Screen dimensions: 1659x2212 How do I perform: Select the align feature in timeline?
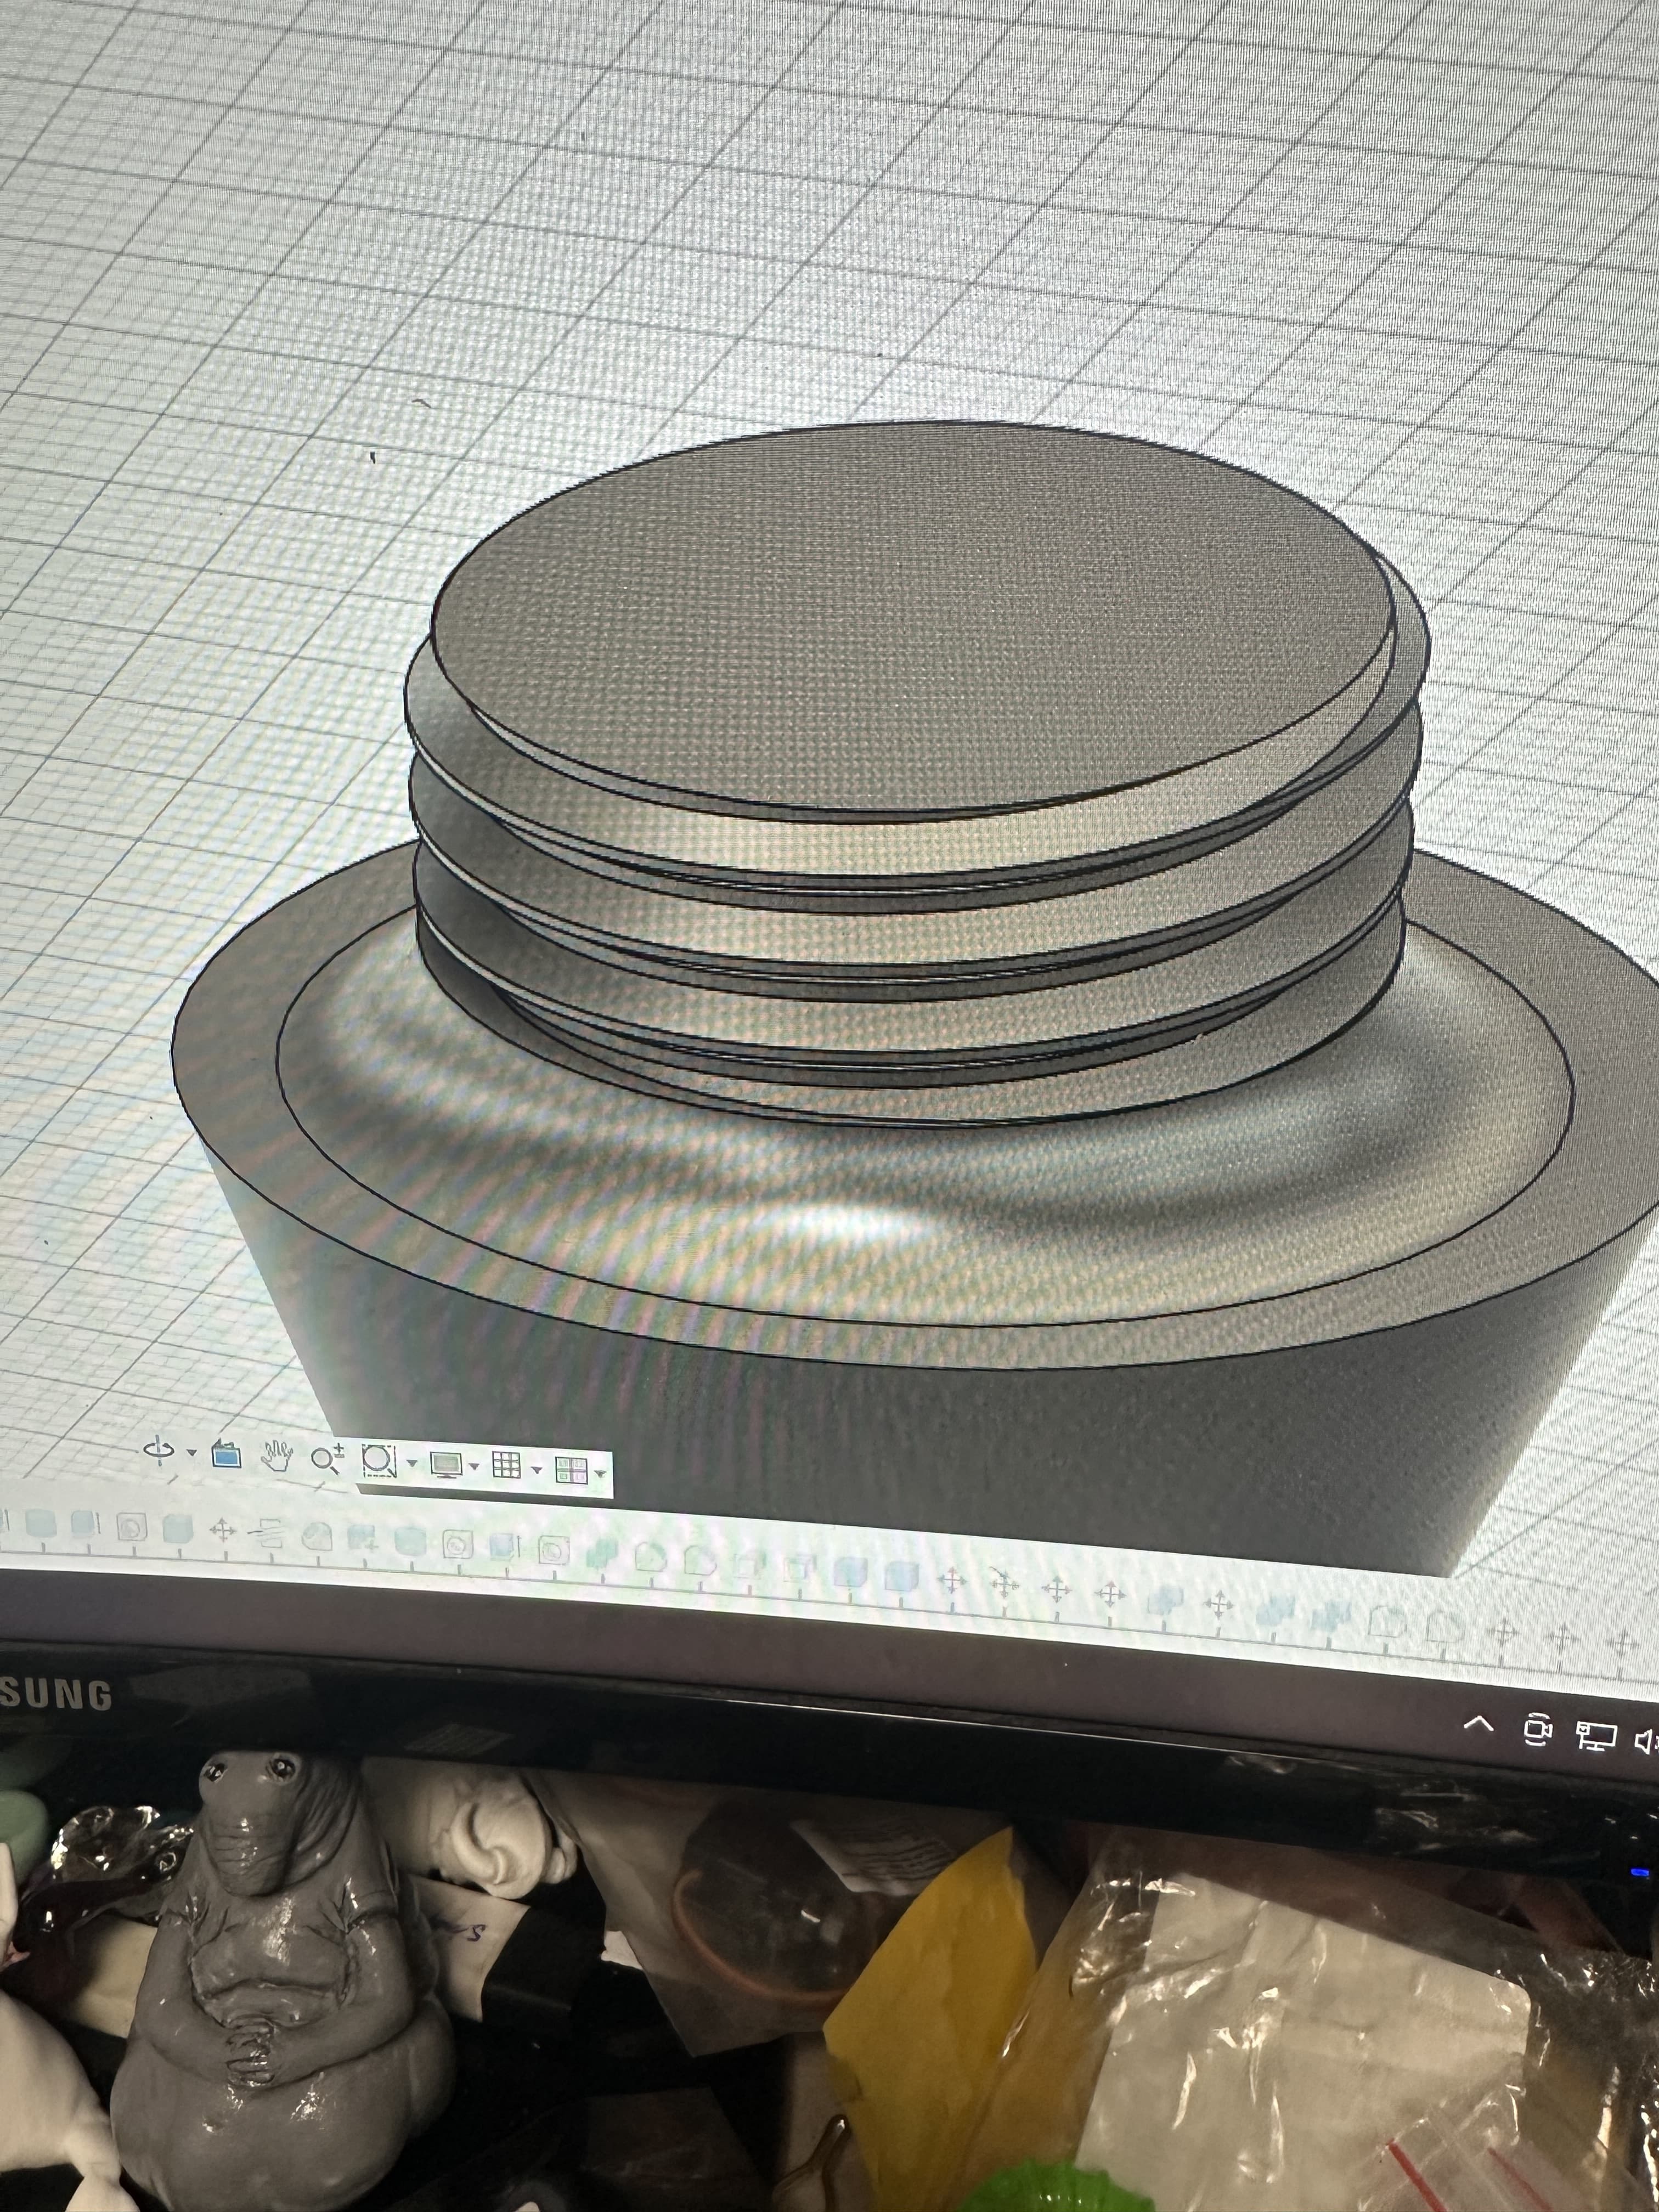(268, 1534)
